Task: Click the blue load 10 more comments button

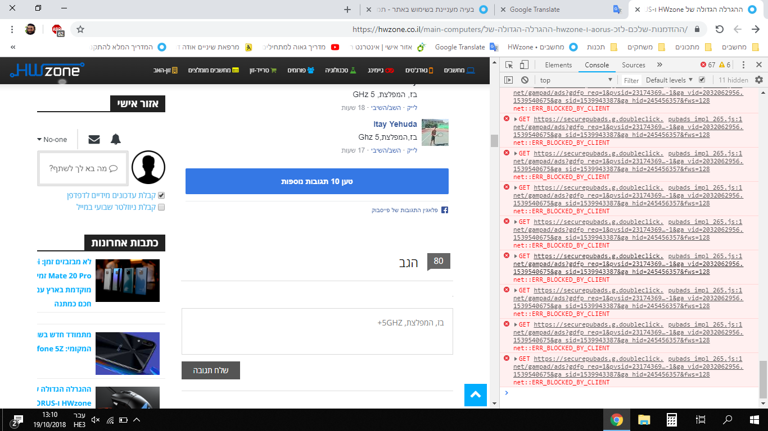Action: [317, 181]
